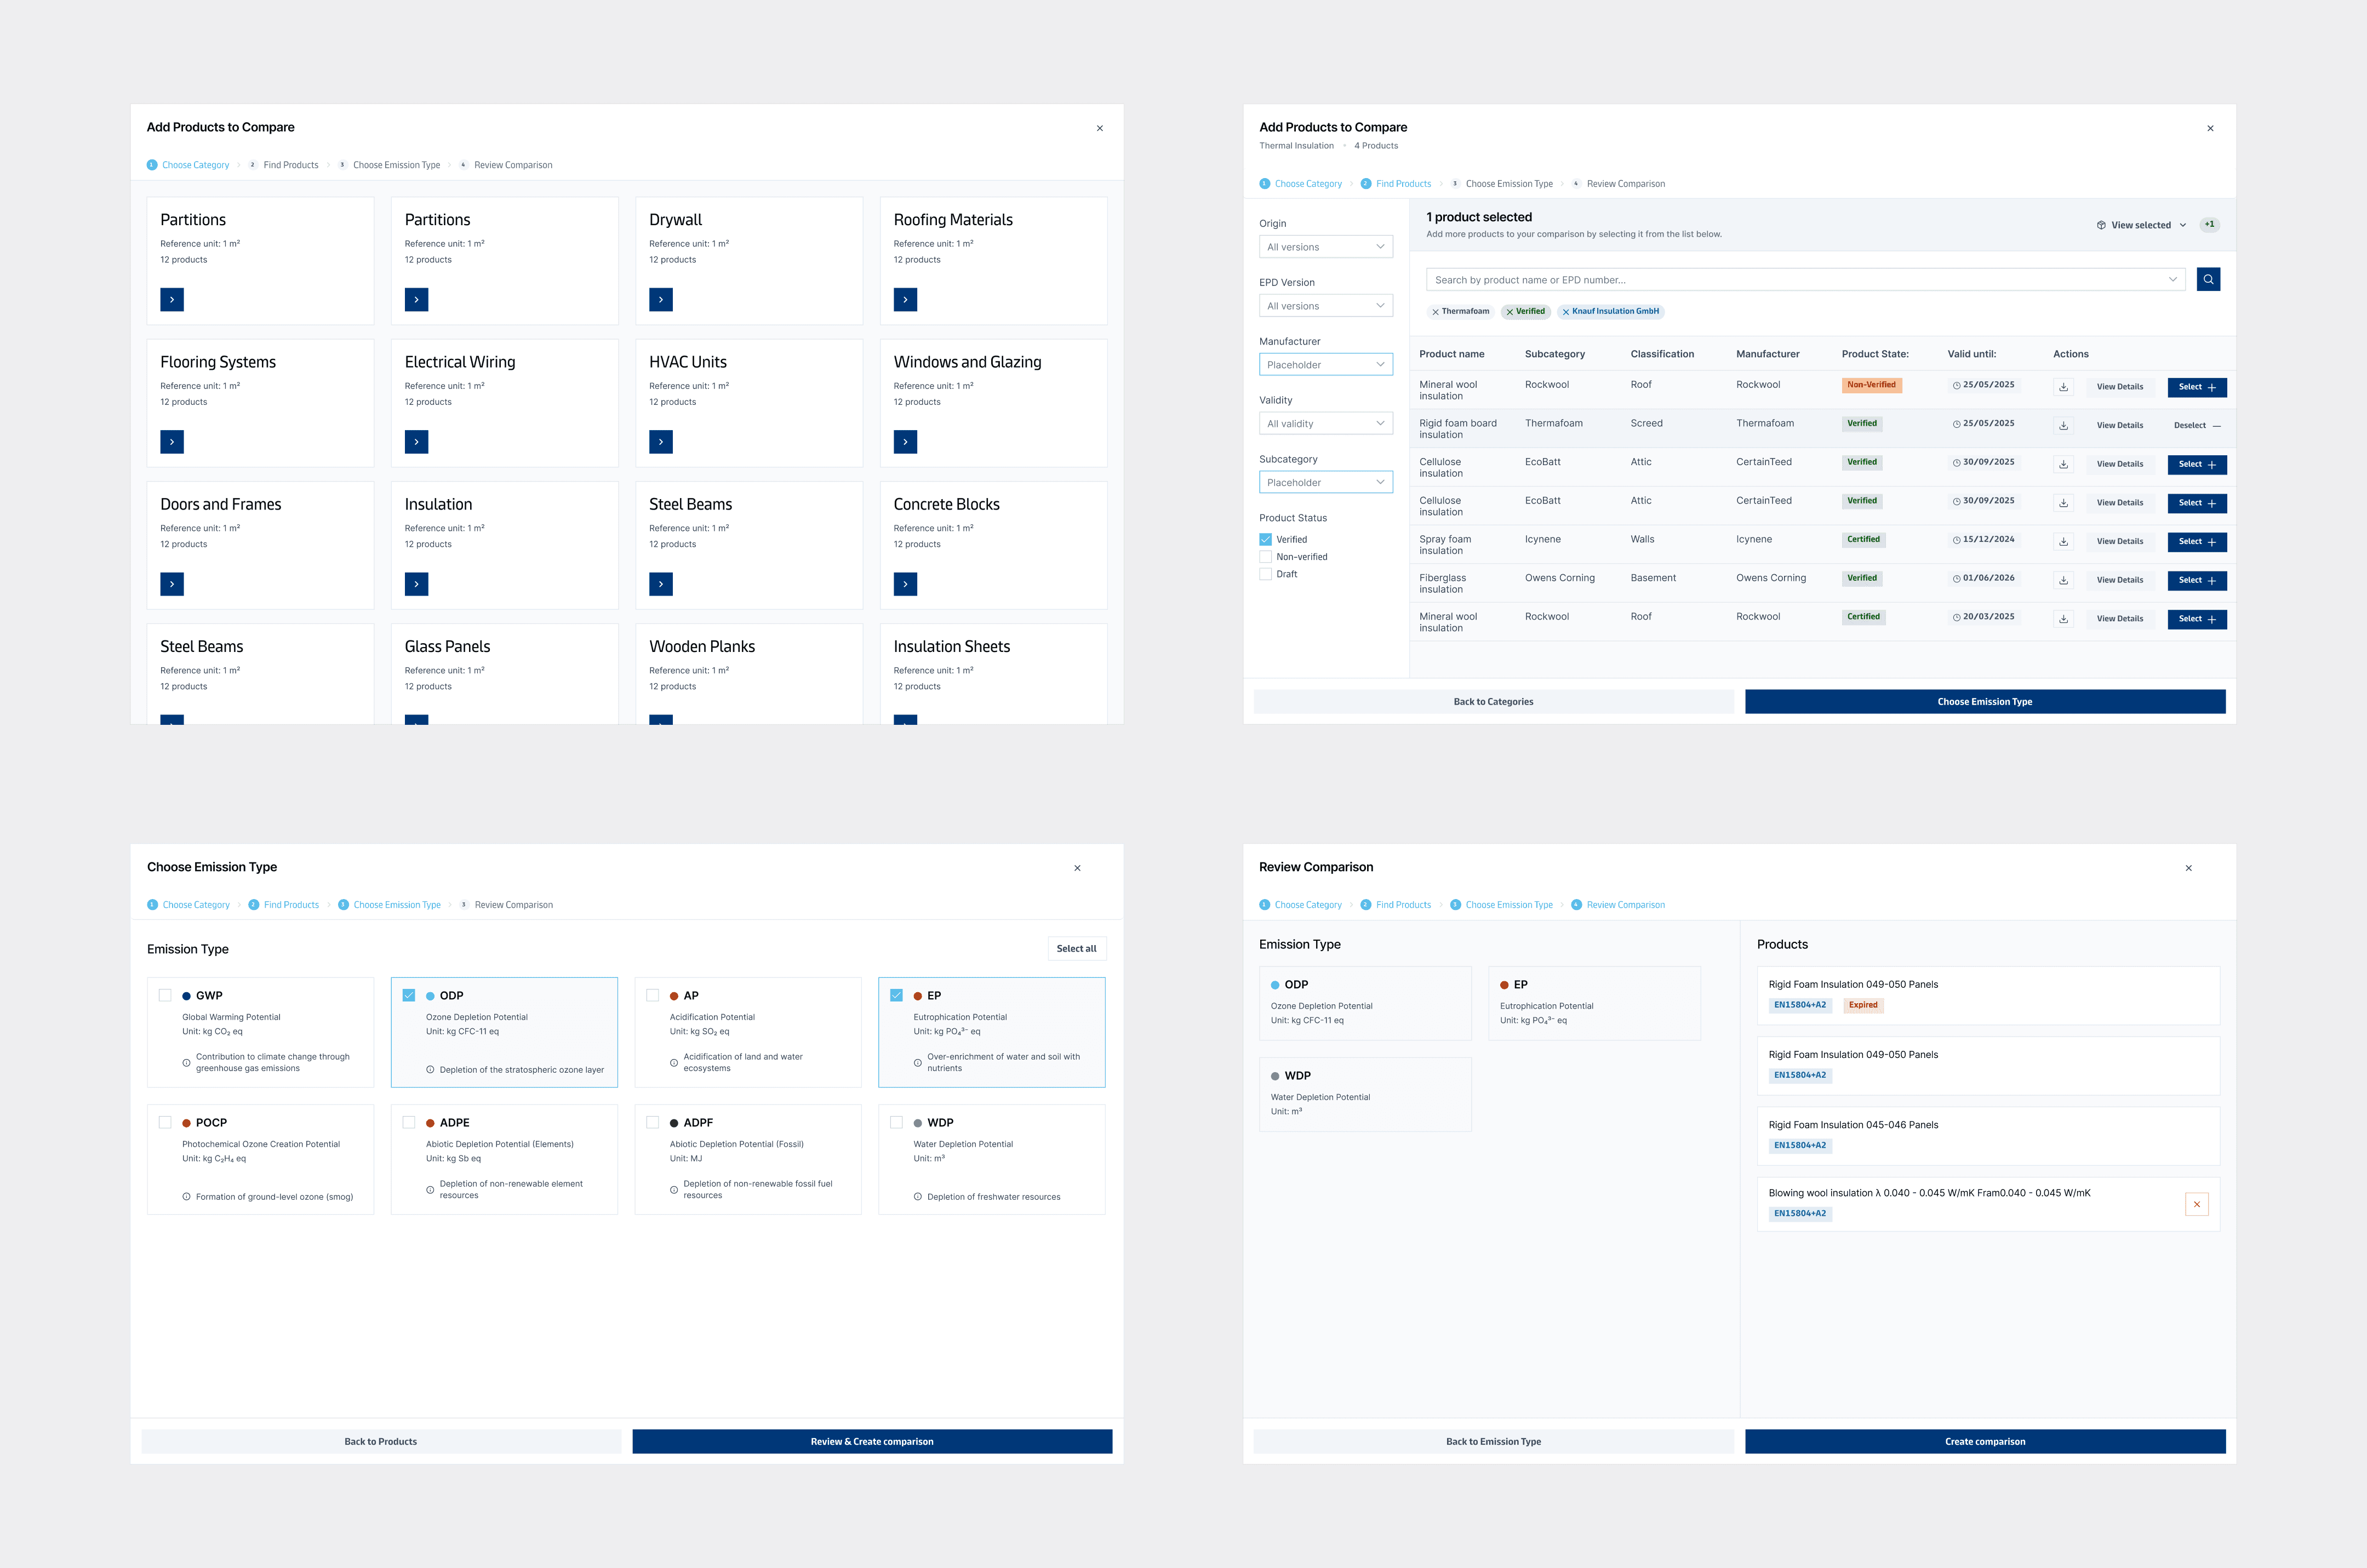Screen dimensions: 2367x1568
Task: Remove the Knauf Insulation GmbH filter chip
Action: [1566, 312]
